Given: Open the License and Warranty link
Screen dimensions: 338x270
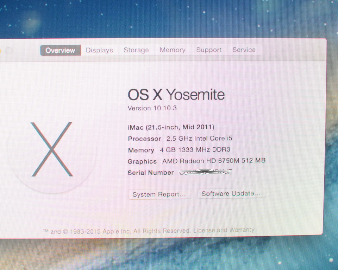Looking at the screenshot, I should click(x=224, y=230).
